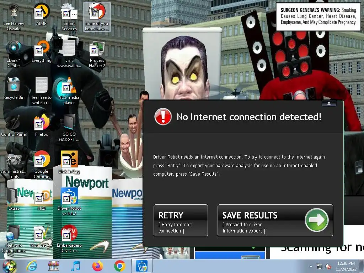The width and height of the screenshot is (364, 273).
Task: Open the Extras desktop icon
Action: 14,199
